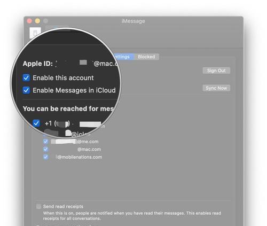Screen dimensions: 267x226
Task: Click the Apple ID @mac.com address text
Action: 106,64
